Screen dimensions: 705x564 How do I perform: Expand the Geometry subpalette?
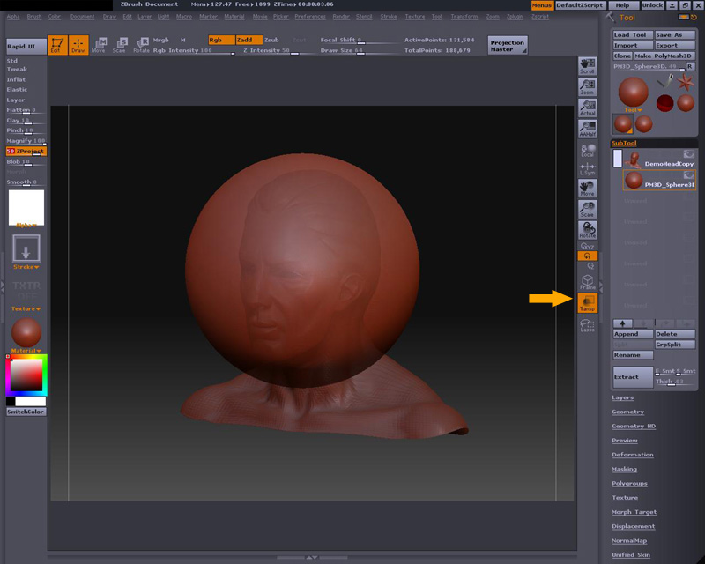628,412
